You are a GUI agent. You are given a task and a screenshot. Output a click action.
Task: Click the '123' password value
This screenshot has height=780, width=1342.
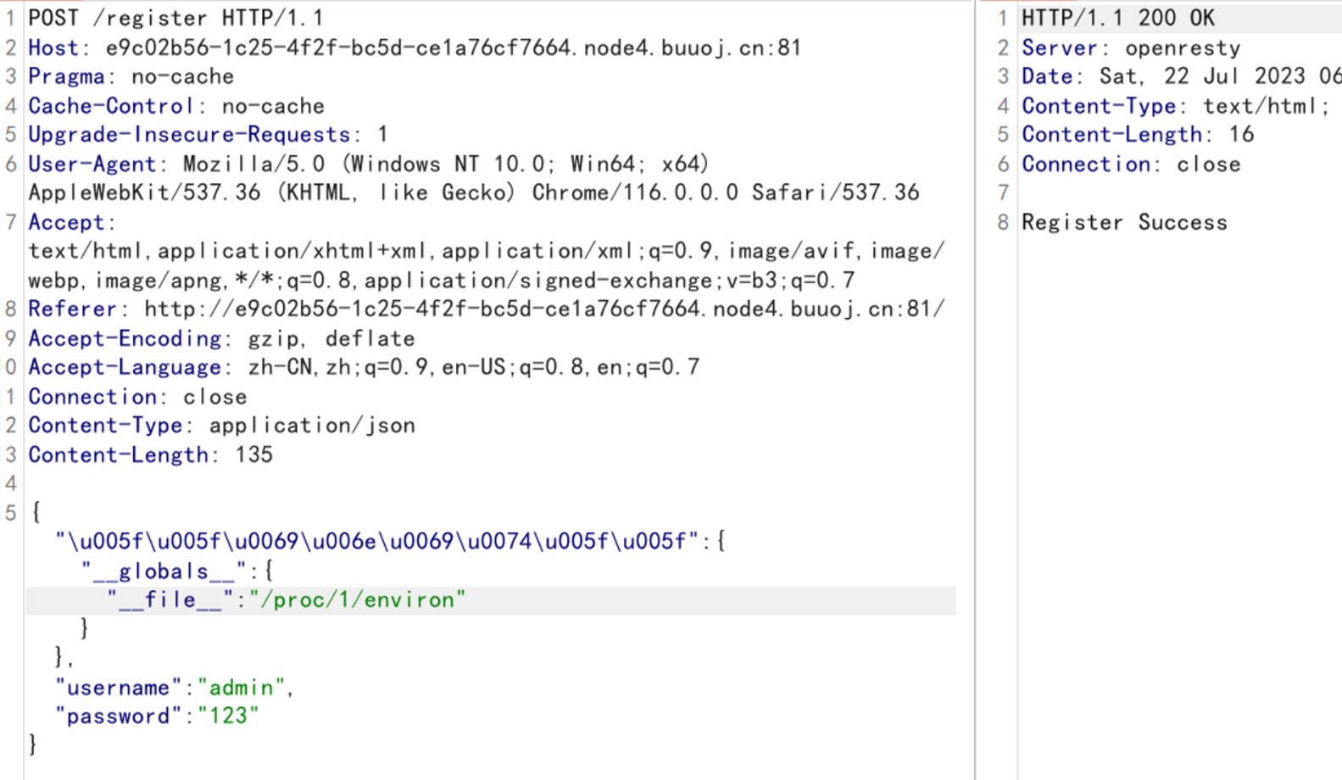228,716
